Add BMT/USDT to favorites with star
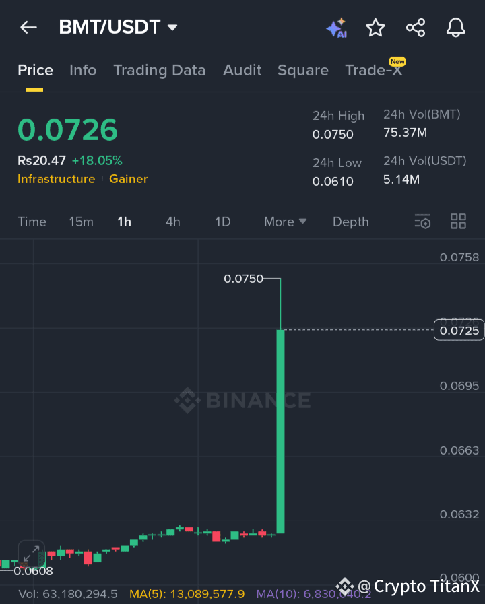Screen dimensions: 485x604 pyautogui.click(x=375, y=28)
